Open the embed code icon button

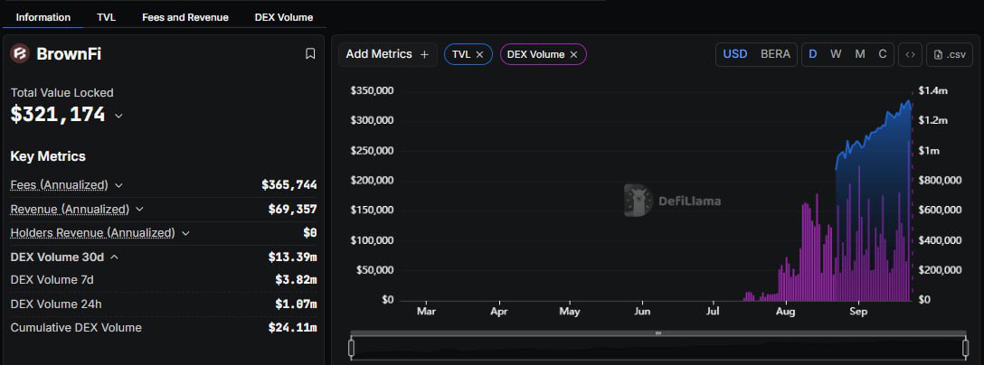(910, 54)
